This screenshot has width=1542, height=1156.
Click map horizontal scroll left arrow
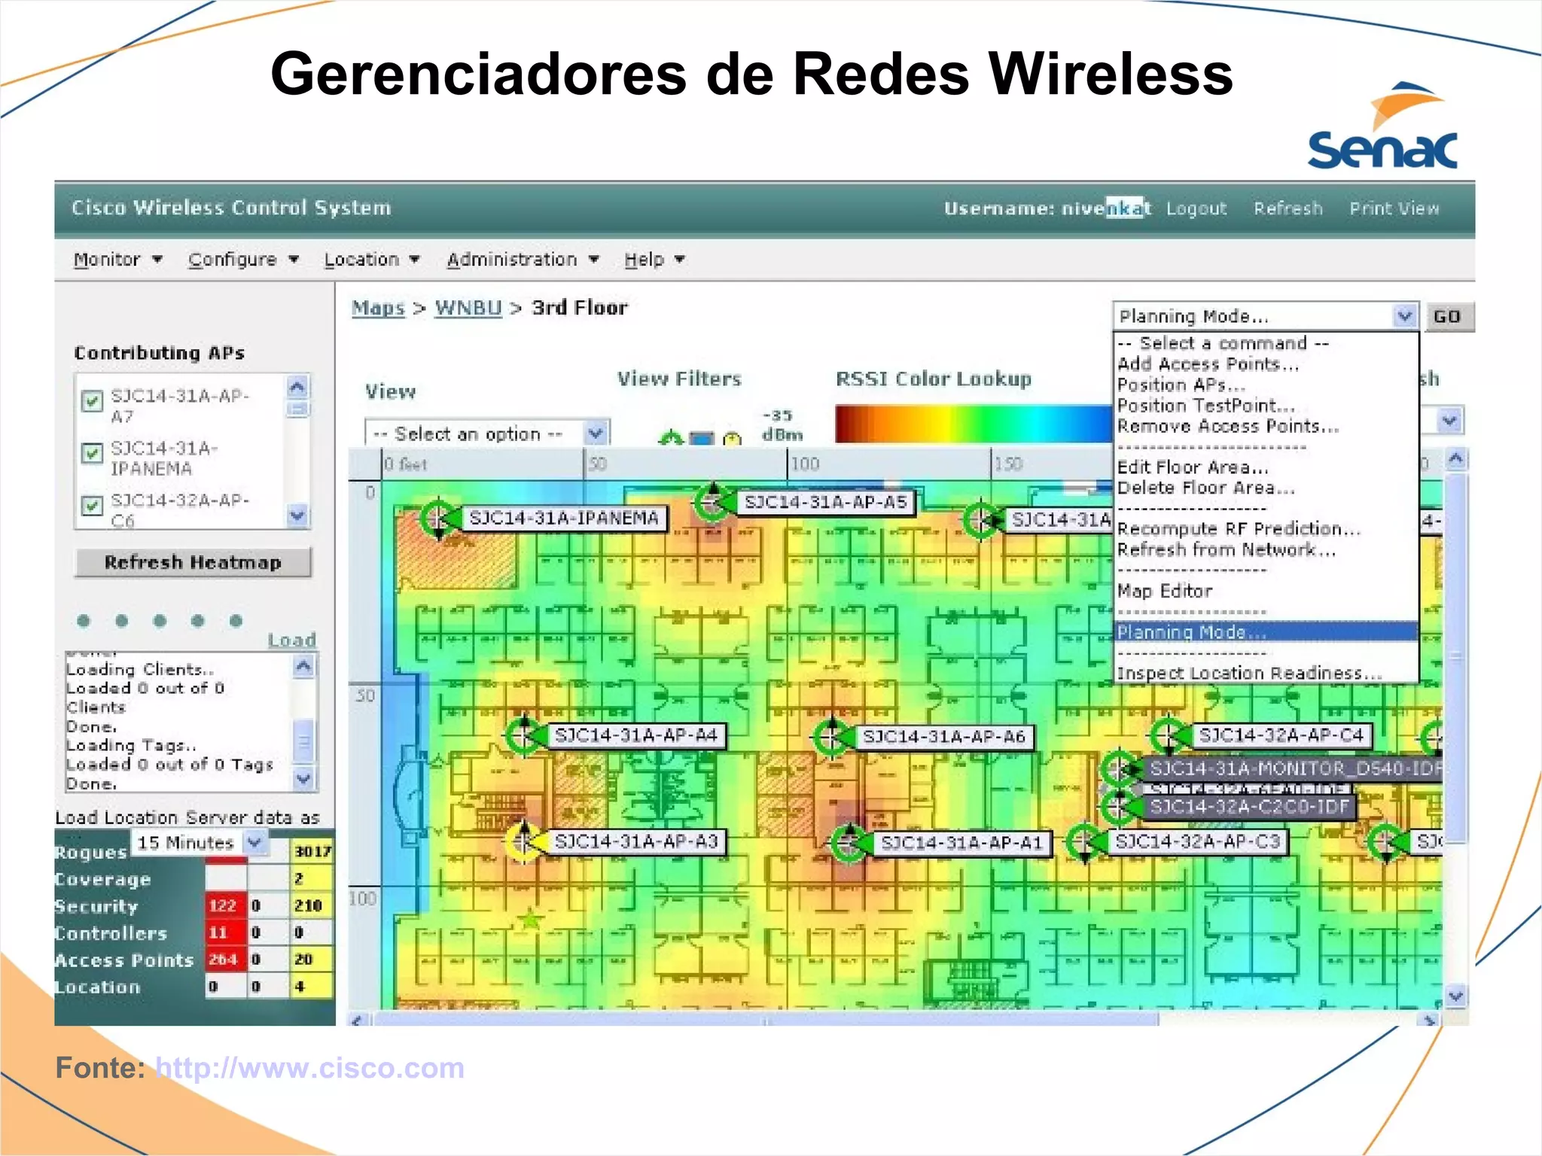click(x=358, y=1020)
